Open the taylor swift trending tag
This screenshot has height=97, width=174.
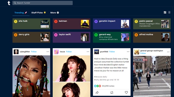tap(72, 37)
